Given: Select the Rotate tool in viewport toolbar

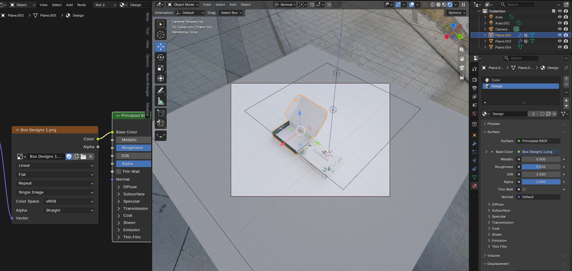Looking at the screenshot, I should pyautogui.click(x=160, y=57).
